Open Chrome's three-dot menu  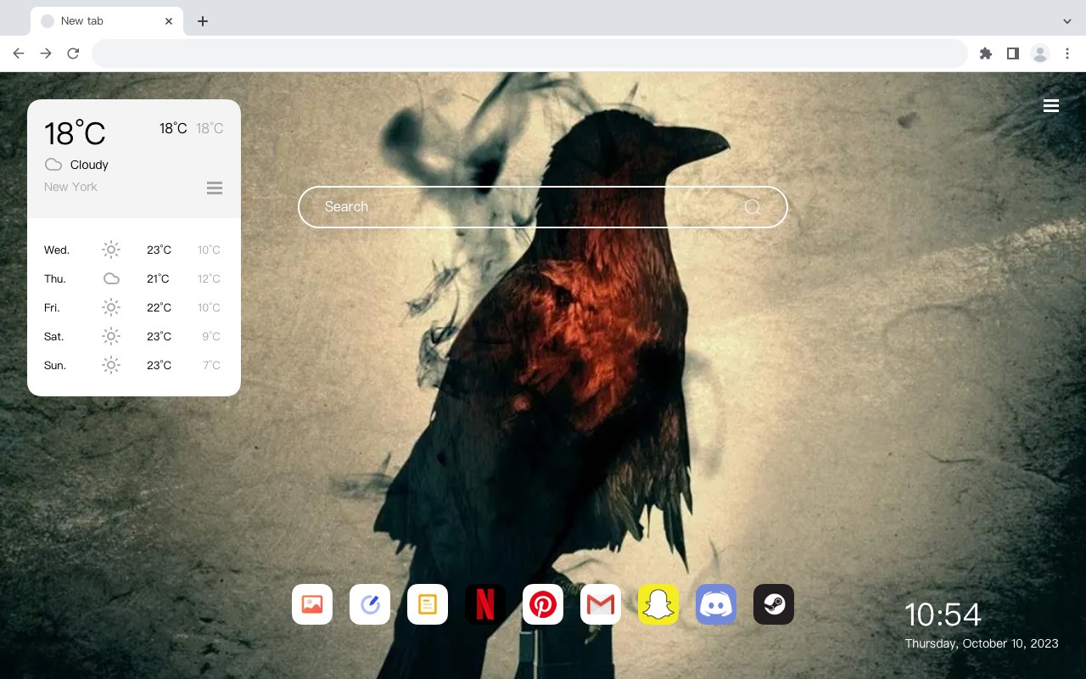click(x=1067, y=53)
